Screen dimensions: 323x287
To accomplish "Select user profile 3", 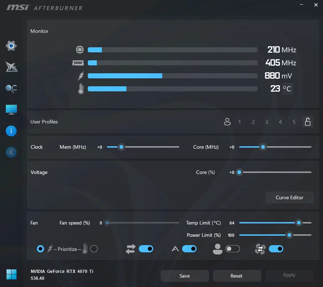I will 267,122.
